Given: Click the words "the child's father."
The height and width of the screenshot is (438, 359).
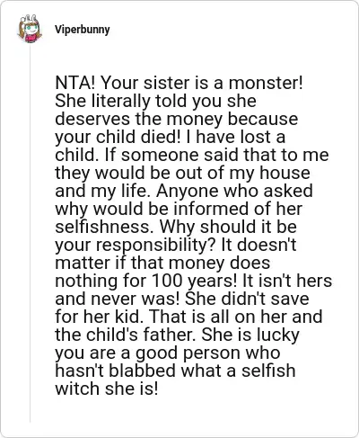Looking at the screenshot, I should 126,335.
